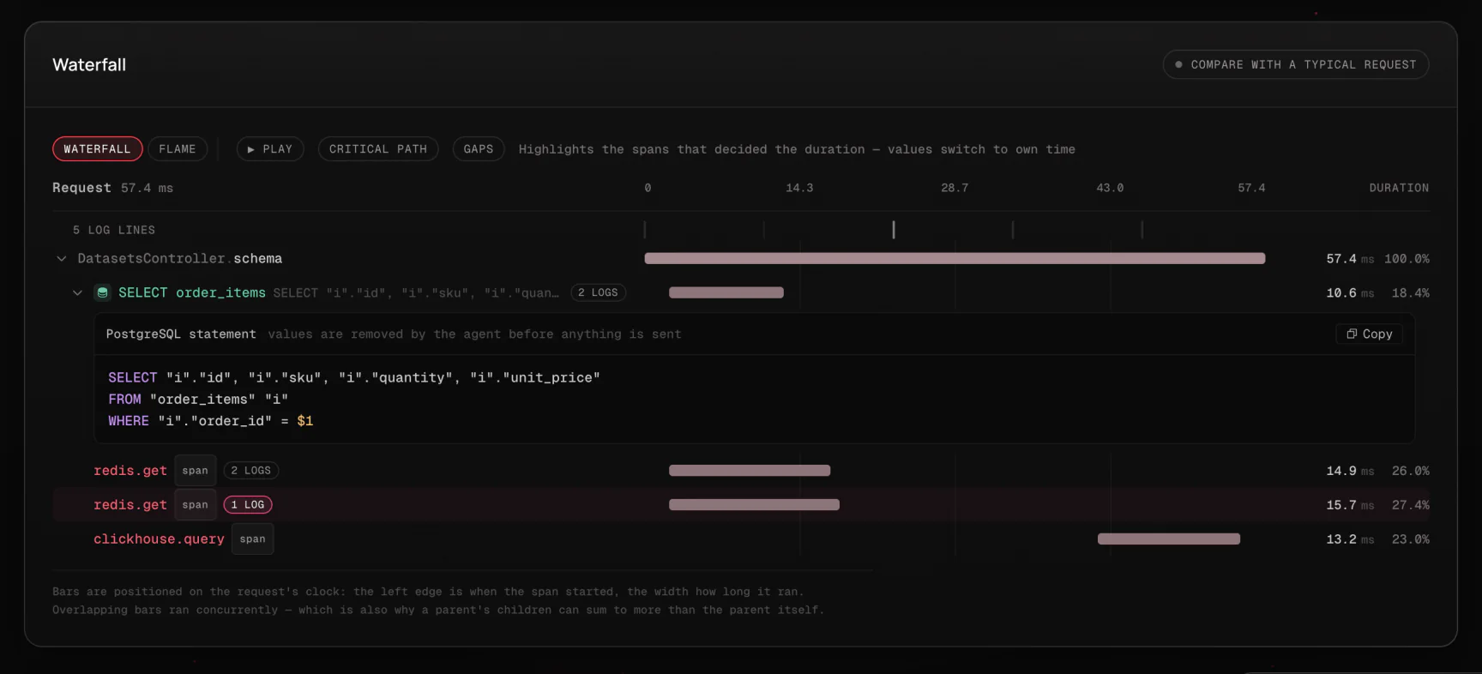Click the PostgreSQL database icon beside SELECT order_items
This screenshot has height=674, width=1482.
102,292
